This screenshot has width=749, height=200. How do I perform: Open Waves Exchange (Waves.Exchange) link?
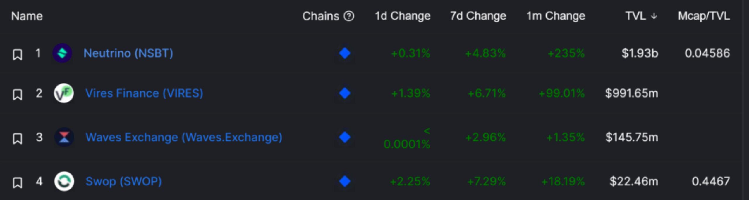184,137
